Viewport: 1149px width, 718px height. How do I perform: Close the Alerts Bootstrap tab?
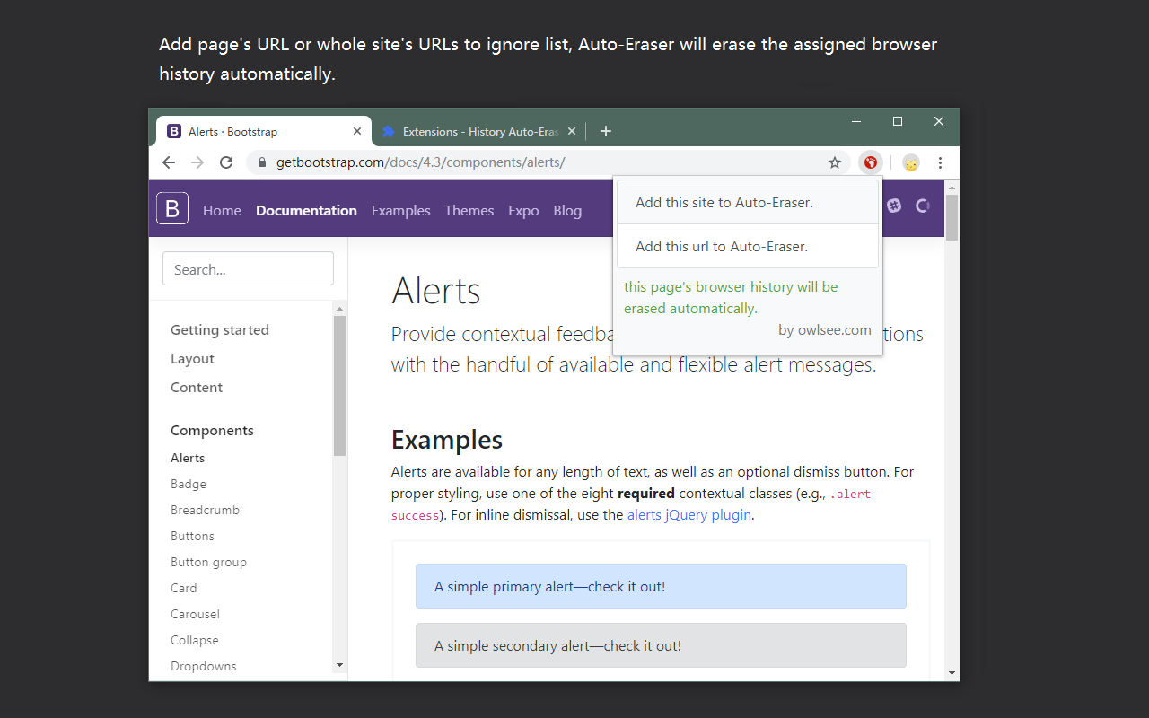pos(357,131)
